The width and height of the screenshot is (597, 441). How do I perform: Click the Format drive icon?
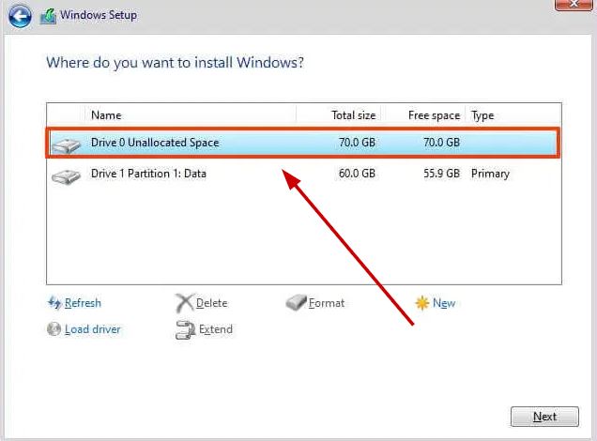(x=296, y=303)
